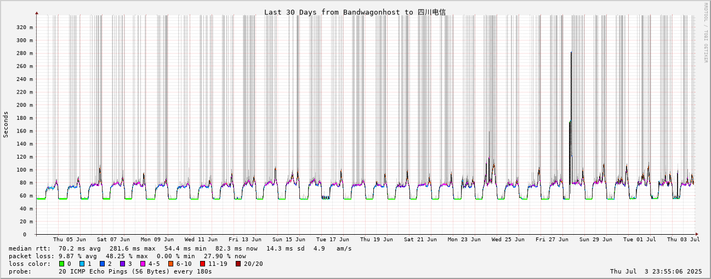
Task: Click the blue loss color swatch for 2
Action: point(102,264)
